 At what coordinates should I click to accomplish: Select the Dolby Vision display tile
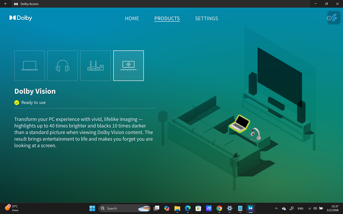(x=128, y=65)
